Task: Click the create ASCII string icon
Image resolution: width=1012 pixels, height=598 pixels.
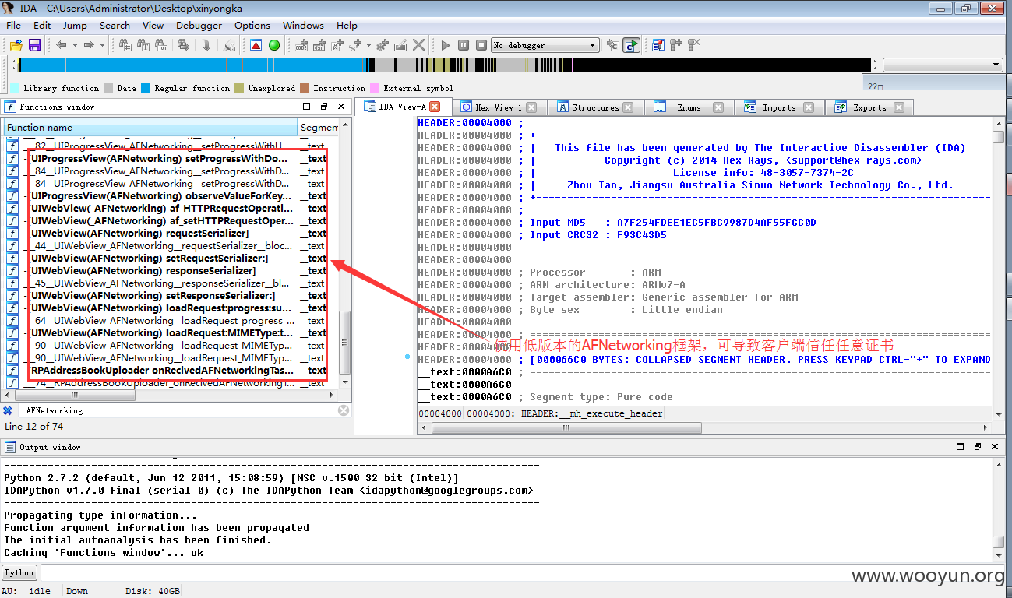Action: pyautogui.click(x=337, y=45)
